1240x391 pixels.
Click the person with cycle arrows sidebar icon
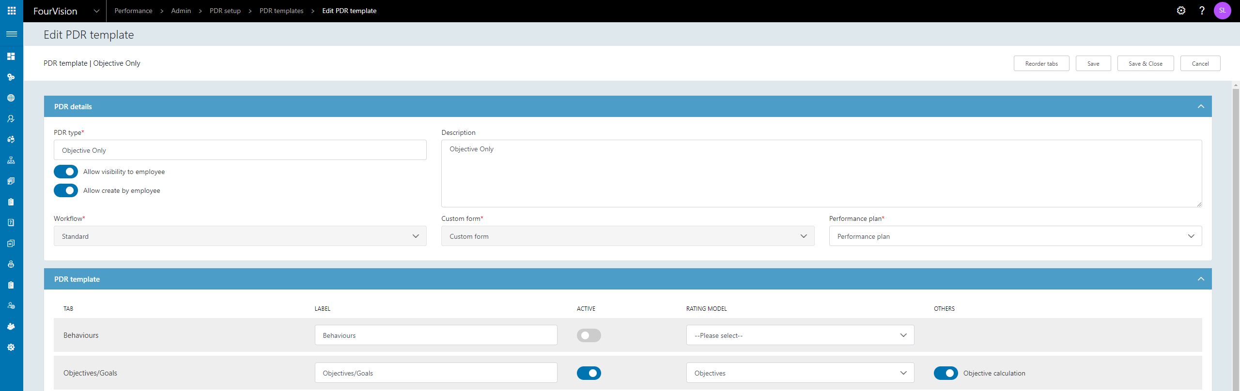11,140
